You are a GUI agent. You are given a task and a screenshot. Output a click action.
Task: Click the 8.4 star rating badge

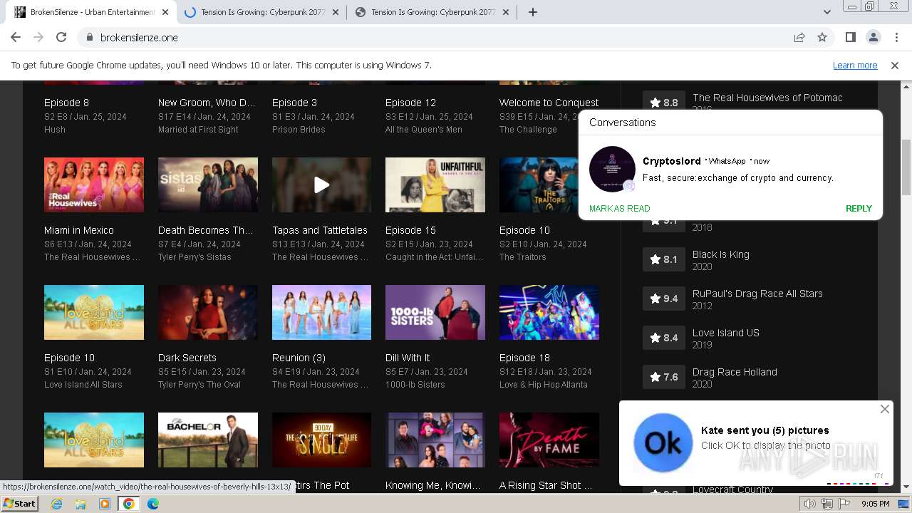click(x=663, y=338)
